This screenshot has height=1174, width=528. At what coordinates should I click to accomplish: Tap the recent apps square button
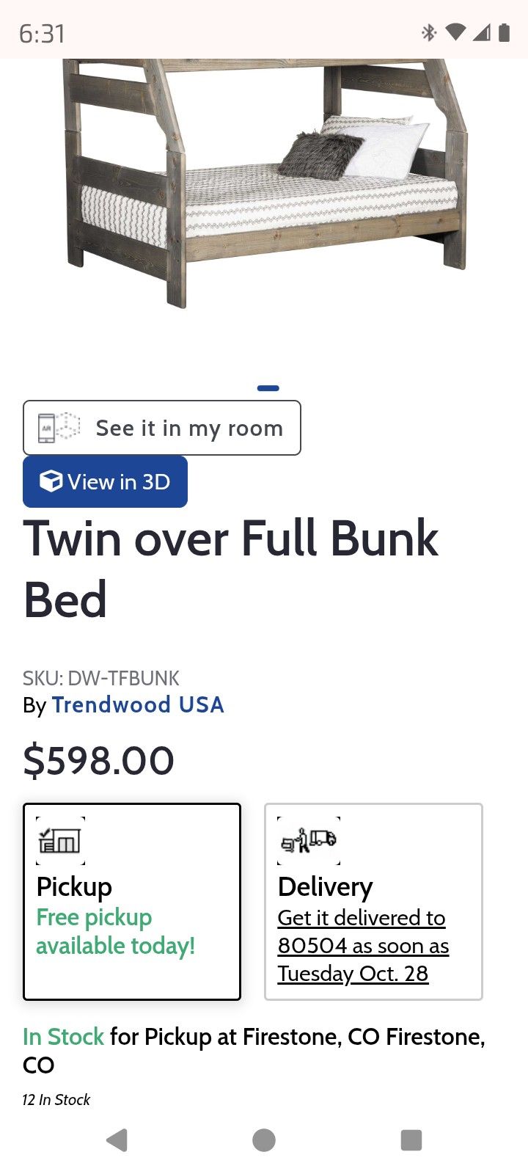(x=411, y=1141)
